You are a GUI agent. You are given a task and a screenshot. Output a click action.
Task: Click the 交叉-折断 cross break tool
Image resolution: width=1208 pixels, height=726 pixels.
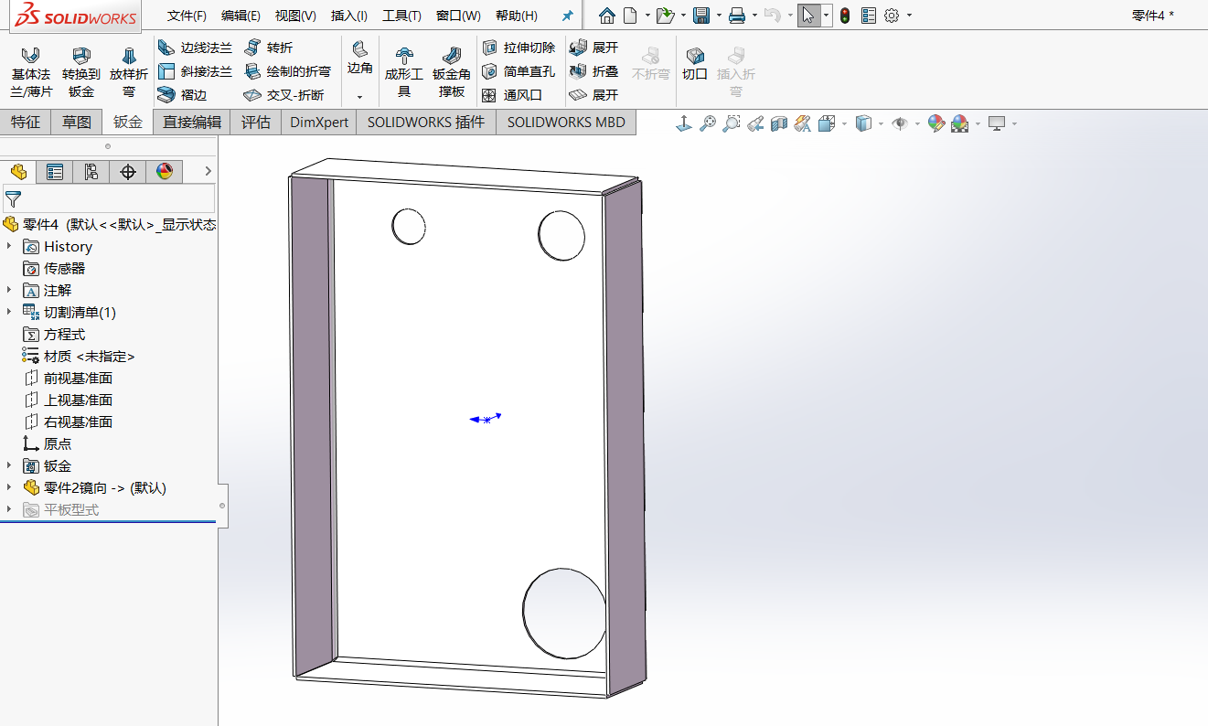283,95
